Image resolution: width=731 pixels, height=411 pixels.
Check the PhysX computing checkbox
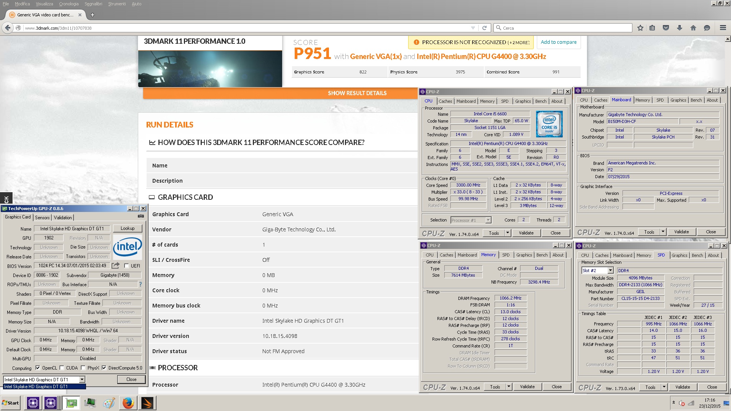coord(83,368)
